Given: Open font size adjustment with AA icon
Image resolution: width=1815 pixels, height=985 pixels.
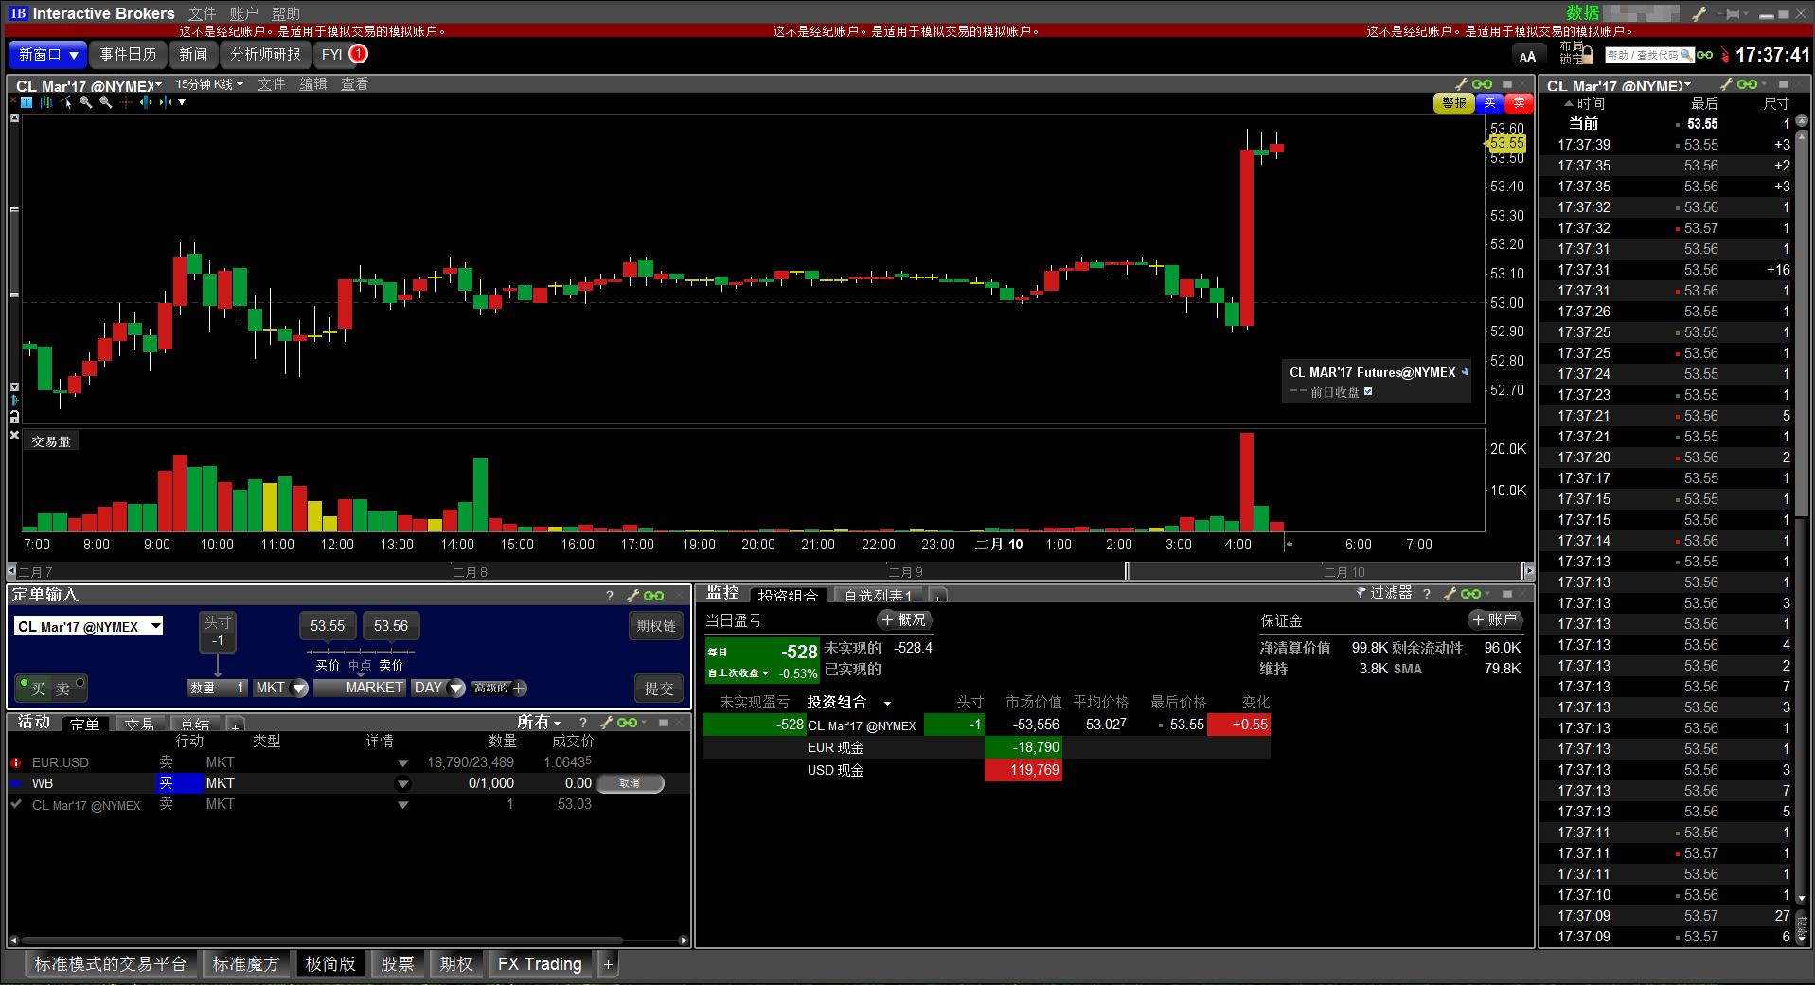Looking at the screenshot, I should coord(1527,56).
